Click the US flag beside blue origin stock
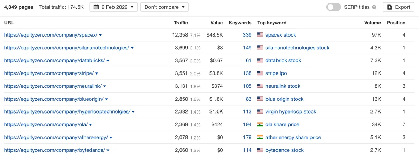This screenshot has width=419, height=156. (260, 99)
